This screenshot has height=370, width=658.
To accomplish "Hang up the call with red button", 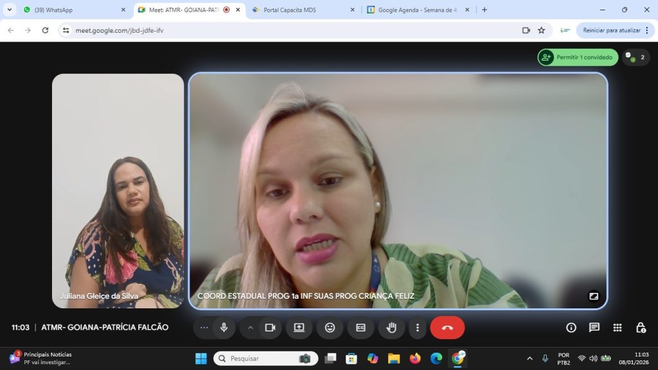I will (x=447, y=328).
